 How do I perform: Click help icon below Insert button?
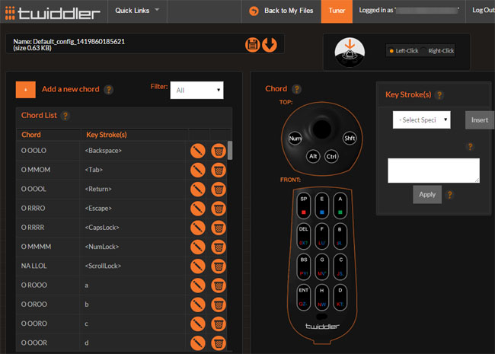pyautogui.click(x=470, y=146)
